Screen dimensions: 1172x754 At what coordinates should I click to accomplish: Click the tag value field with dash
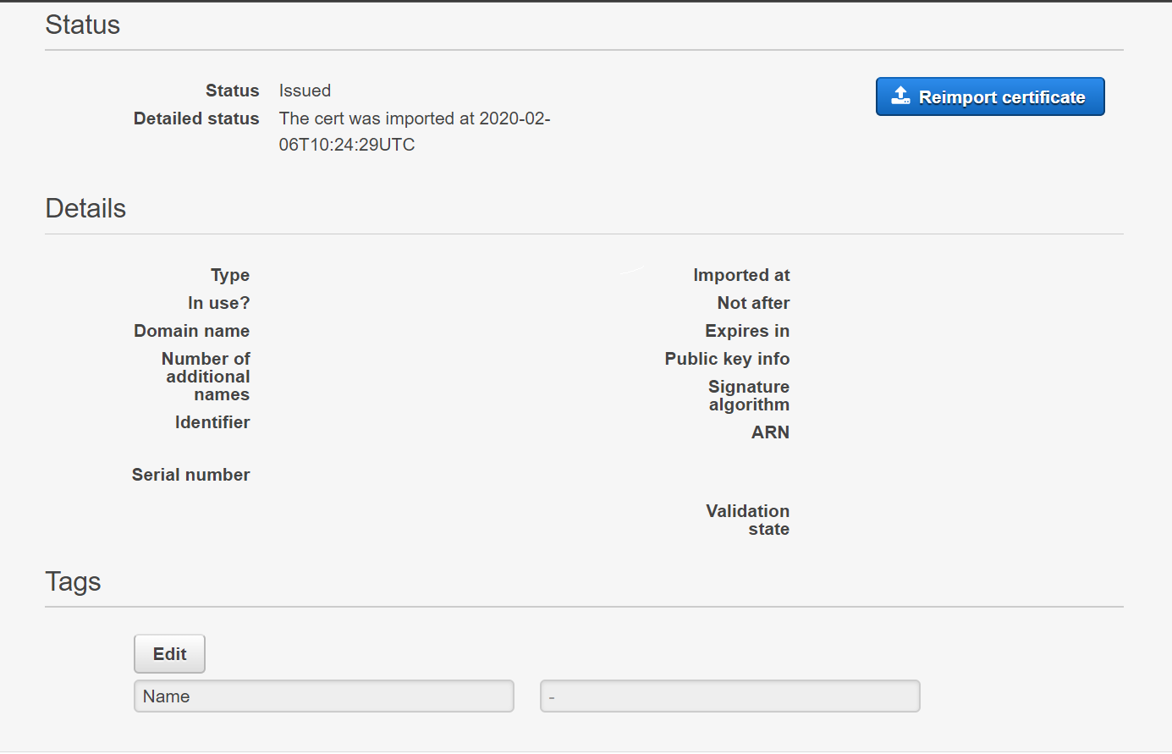coord(729,696)
